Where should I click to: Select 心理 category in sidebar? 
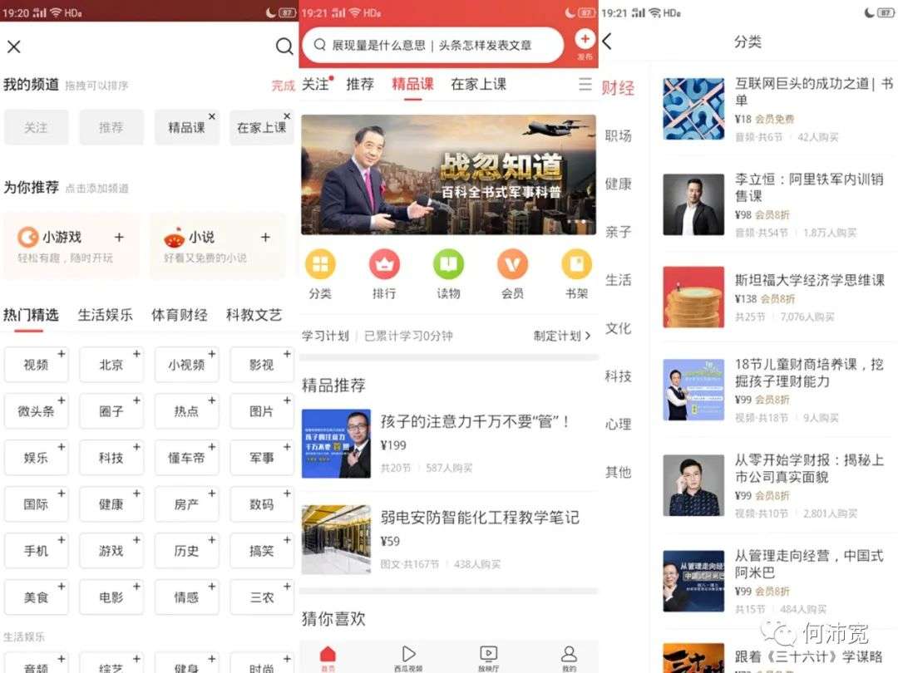coord(618,424)
